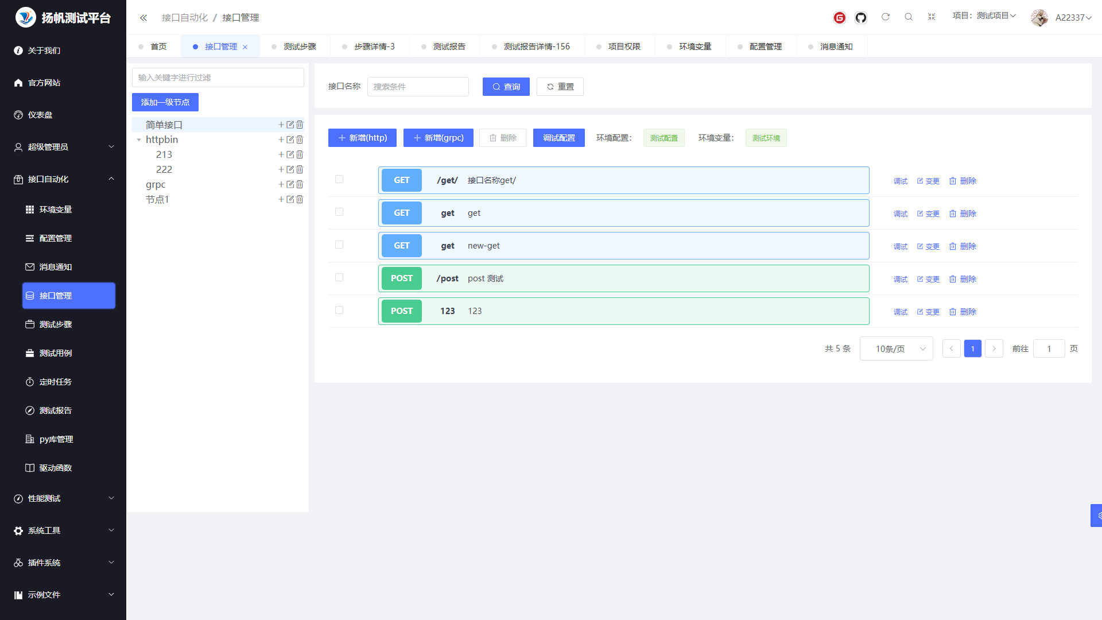
Task: Click the refresh icon in top bar
Action: (885, 17)
